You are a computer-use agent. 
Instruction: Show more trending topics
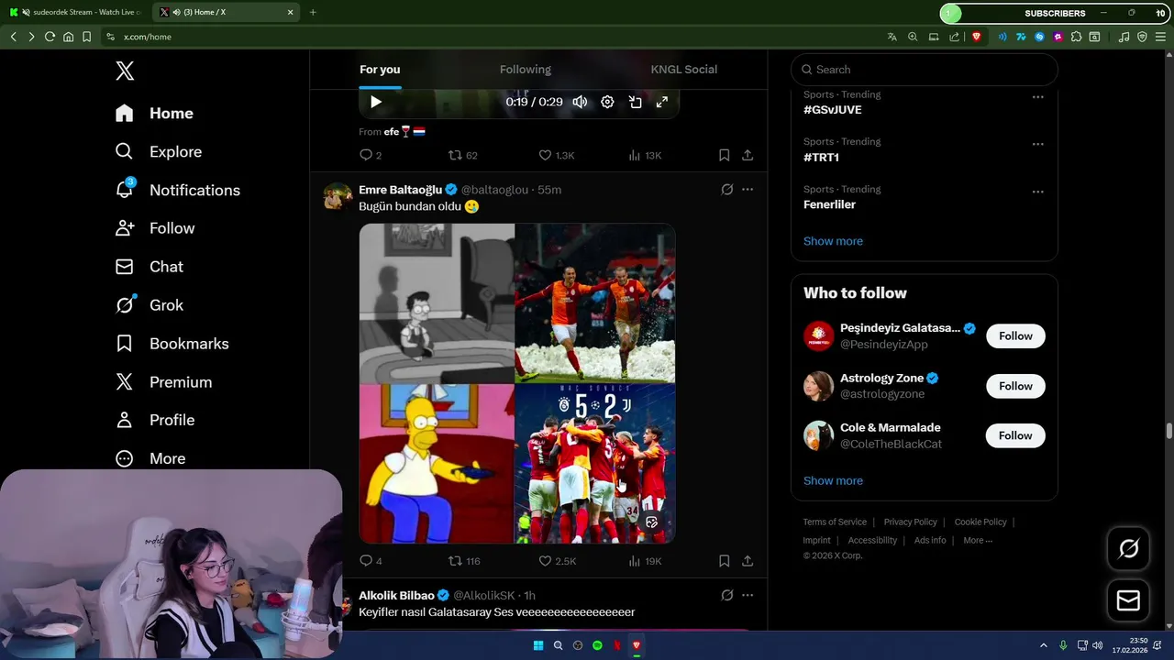click(833, 241)
